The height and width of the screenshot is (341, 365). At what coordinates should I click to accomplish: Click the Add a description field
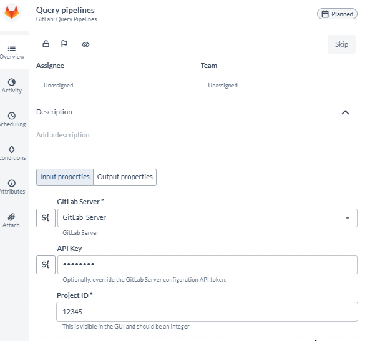click(x=65, y=135)
